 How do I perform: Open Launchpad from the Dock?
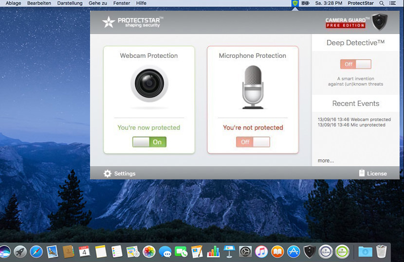20,252
